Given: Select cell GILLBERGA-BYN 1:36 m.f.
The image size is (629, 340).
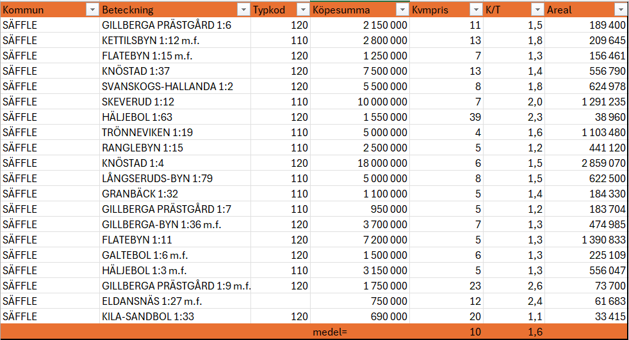Looking at the screenshot, I should click(x=175, y=224).
